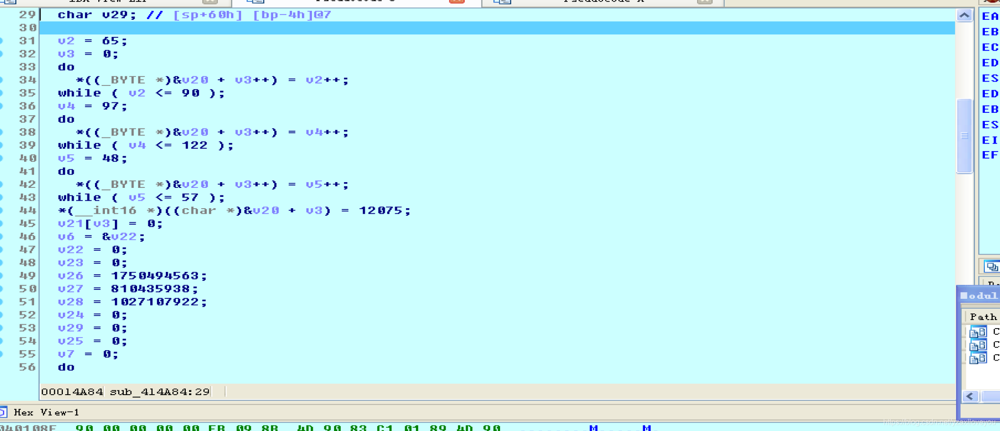Select the top module icon in Modules list
The image size is (1000, 431).
pyautogui.click(x=978, y=331)
